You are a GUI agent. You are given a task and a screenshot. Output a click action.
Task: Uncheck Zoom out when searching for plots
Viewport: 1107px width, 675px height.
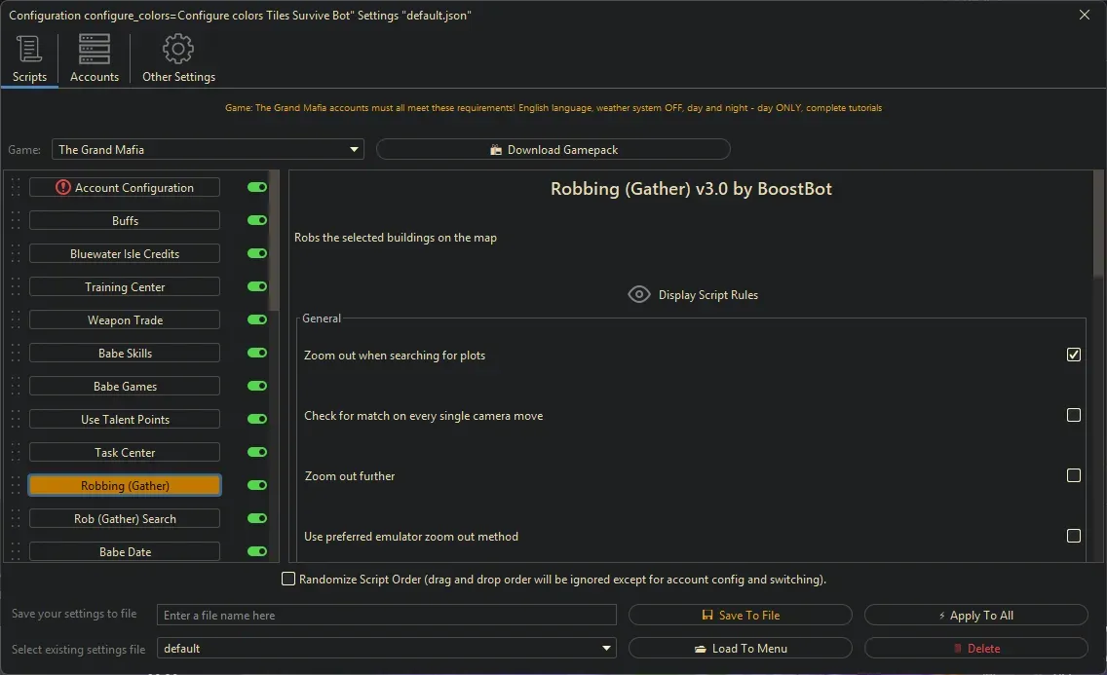(1073, 355)
